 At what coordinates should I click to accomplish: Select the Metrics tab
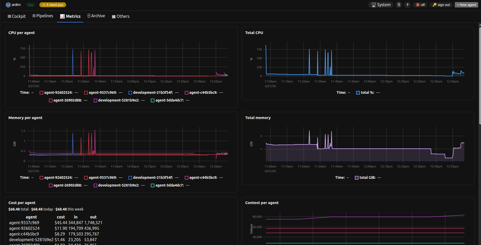click(70, 16)
